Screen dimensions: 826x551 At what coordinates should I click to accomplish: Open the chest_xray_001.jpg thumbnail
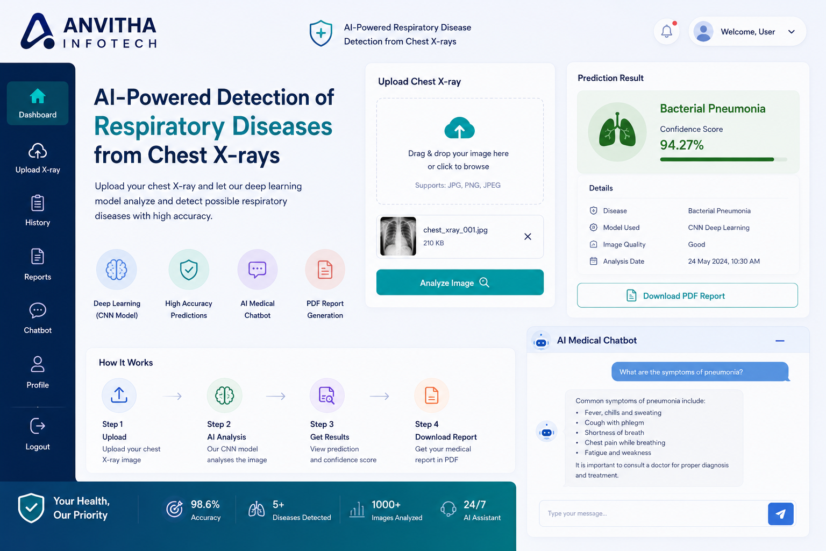[x=398, y=236]
